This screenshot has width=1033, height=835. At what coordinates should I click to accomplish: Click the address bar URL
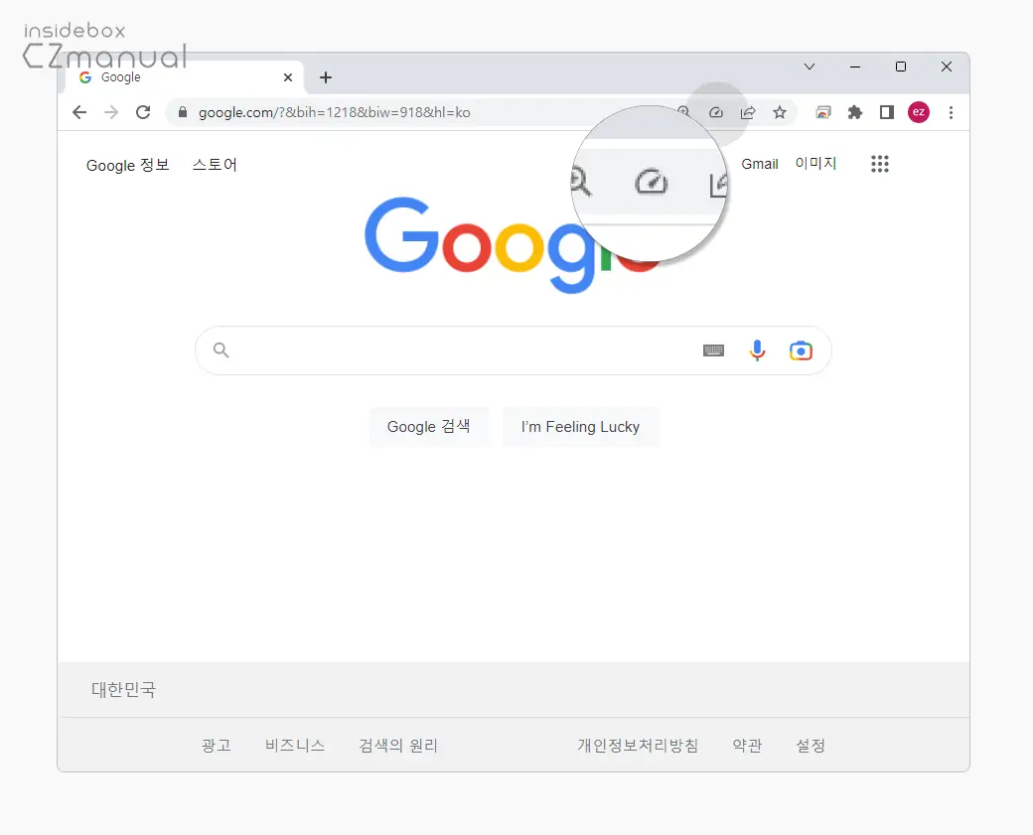pos(335,112)
